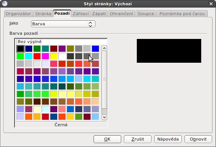Pick the bright blue swatch in first row
The image size is (216, 147).
[x=95, y=49]
